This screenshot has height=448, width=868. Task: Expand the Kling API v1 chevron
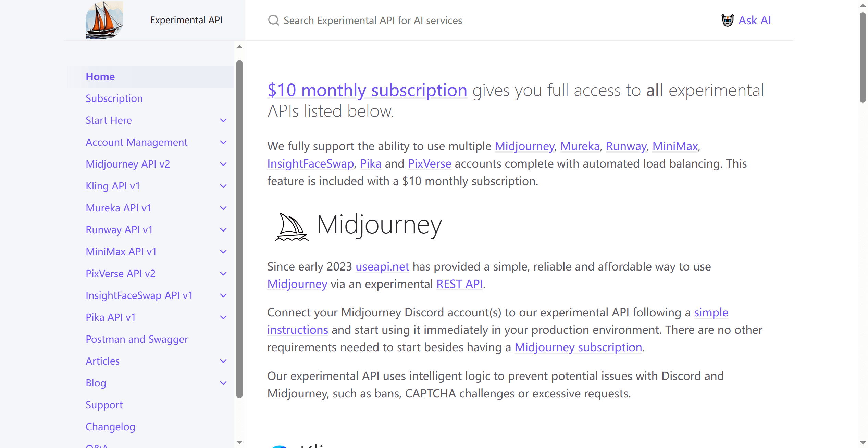coord(223,186)
